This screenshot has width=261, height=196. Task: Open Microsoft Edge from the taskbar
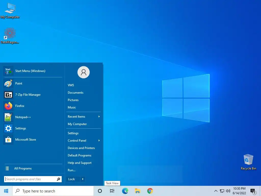pos(125,191)
